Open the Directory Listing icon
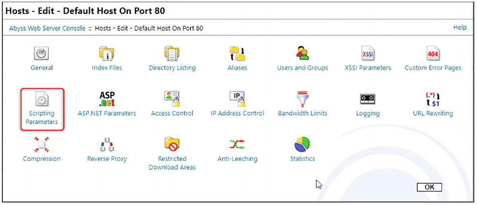 coord(172,54)
